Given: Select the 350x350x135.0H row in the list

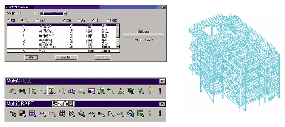Looking at the screenshot, I should click(62, 47).
